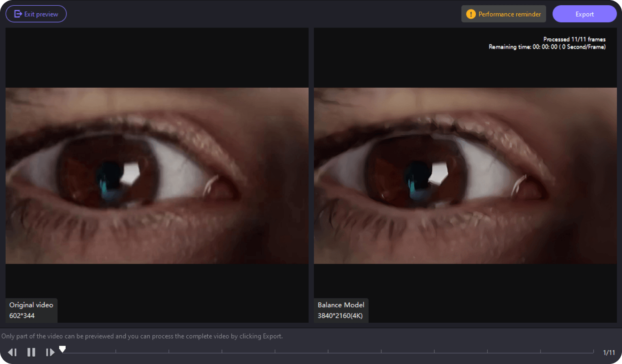Click the Processed 11/11 frames status text

click(574, 39)
